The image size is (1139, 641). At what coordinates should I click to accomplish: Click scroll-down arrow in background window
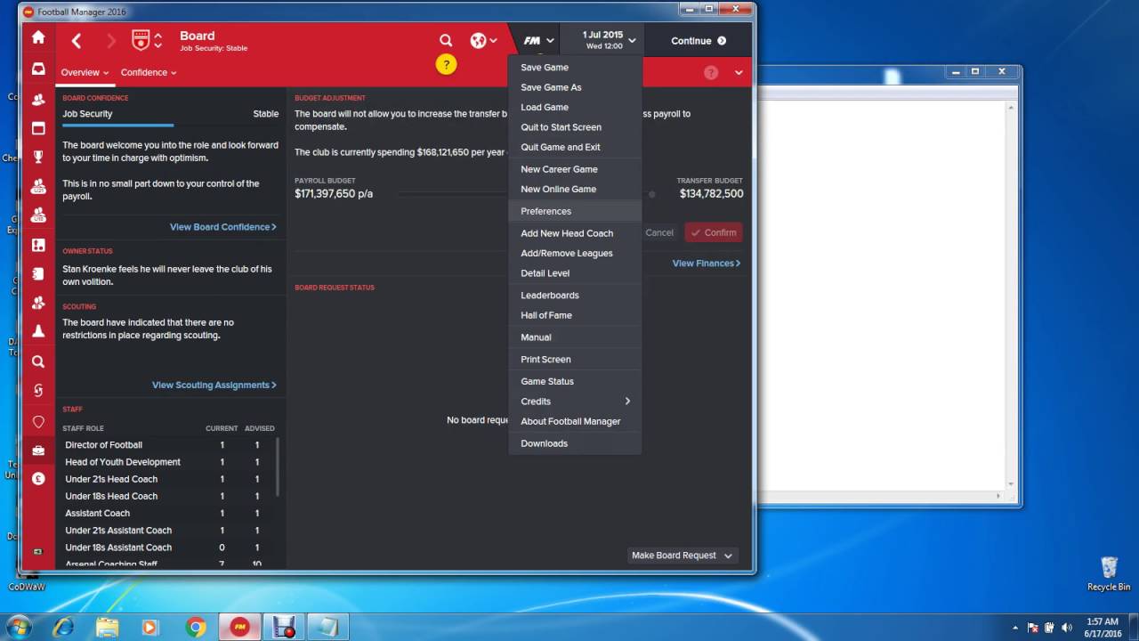pyautogui.click(x=1011, y=485)
